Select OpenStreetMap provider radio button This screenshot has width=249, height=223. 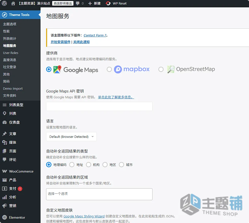click(x=161, y=69)
